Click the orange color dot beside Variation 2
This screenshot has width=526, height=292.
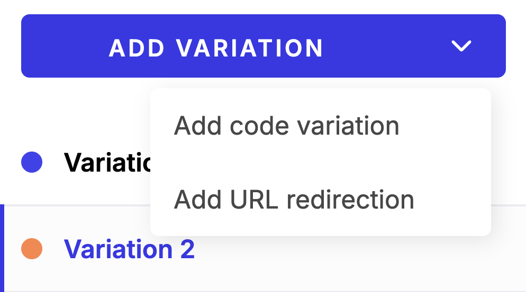coord(32,249)
